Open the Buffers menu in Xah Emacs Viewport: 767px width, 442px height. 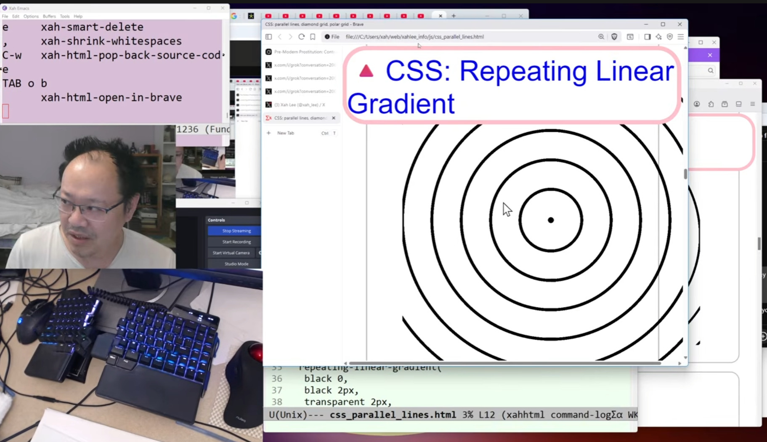pos(49,16)
